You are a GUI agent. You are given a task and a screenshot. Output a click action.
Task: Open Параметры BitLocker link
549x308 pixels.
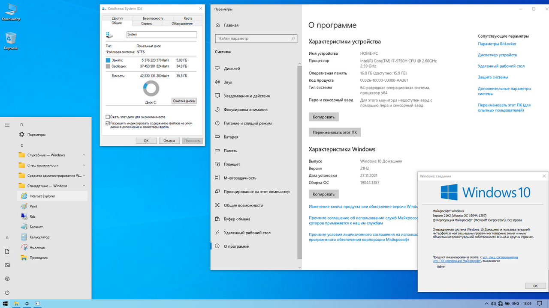[497, 44]
